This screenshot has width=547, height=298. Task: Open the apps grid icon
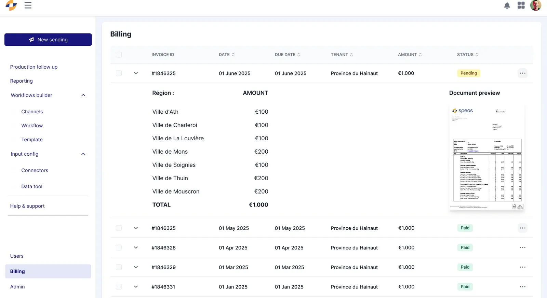[521, 5]
